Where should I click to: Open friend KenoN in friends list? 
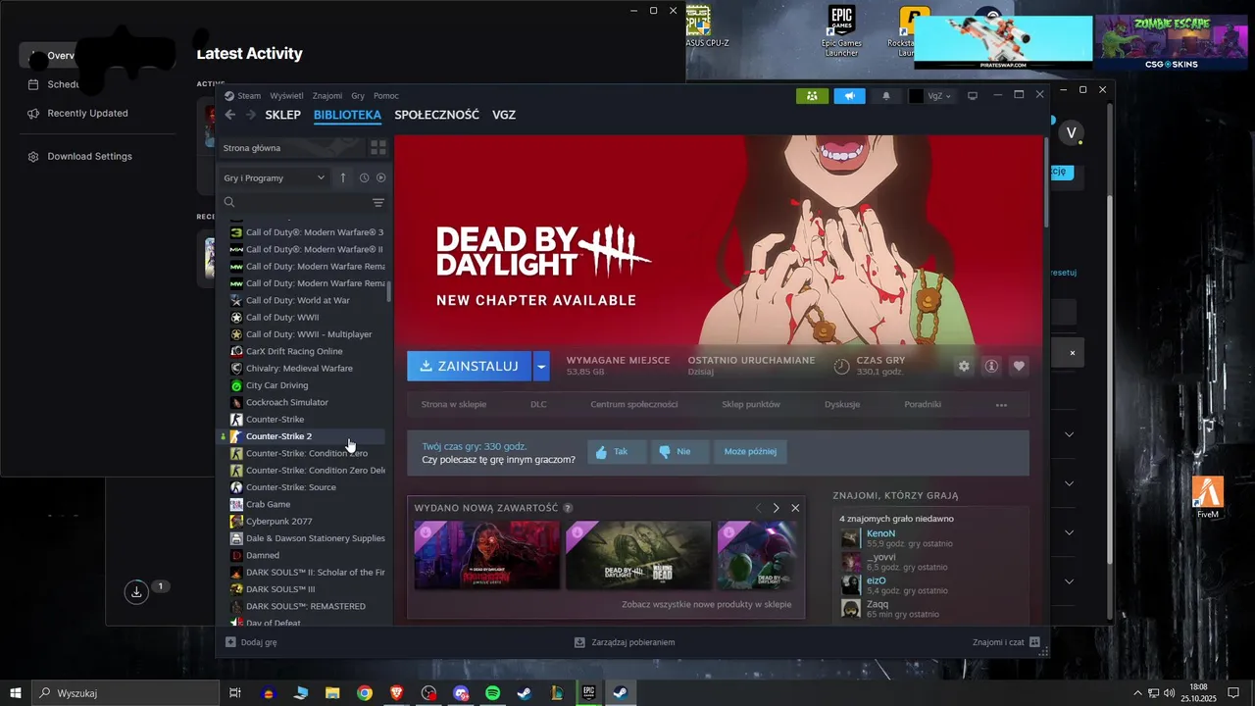point(880,533)
